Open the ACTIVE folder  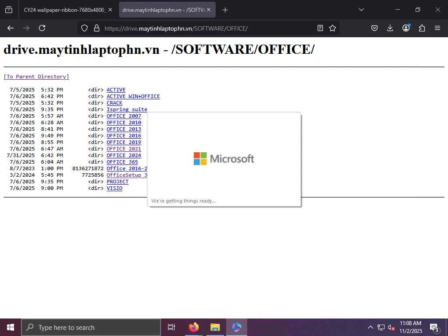tap(116, 90)
